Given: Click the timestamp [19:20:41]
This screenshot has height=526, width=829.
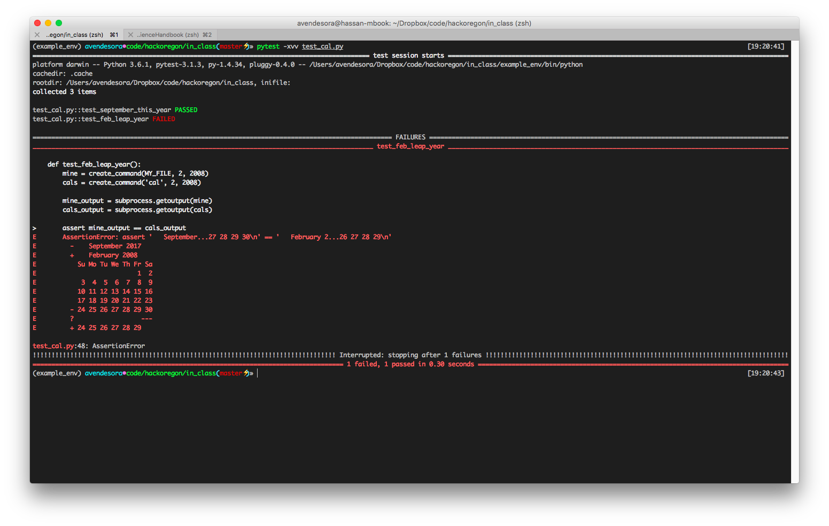Looking at the screenshot, I should pos(765,46).
